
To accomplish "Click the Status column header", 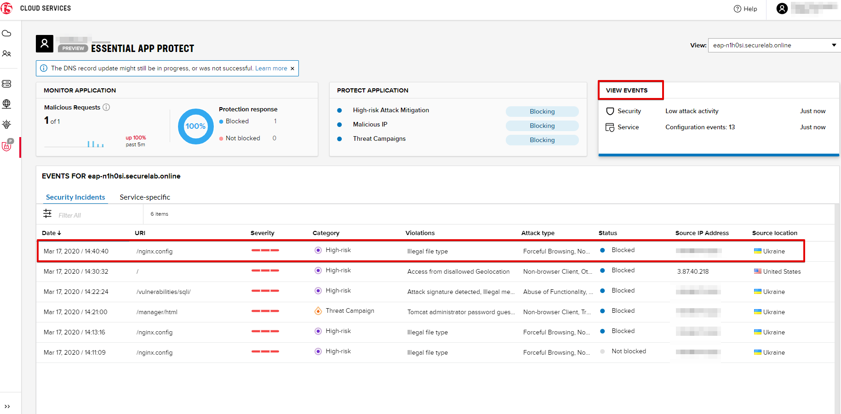I will click(607, 233).
